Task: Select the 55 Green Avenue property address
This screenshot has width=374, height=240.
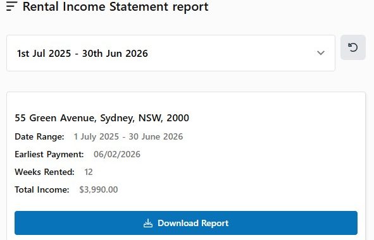Action: click(x=102, y=118)
